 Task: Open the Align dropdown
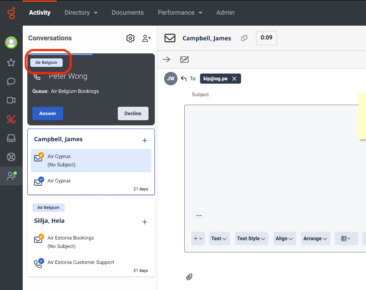[x=284, y=239]
